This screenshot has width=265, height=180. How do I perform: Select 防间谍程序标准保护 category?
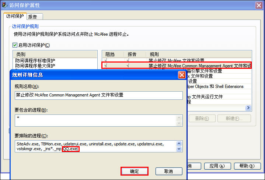click(35, 60)
